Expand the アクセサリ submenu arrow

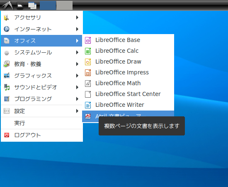(x=77, y=17)
